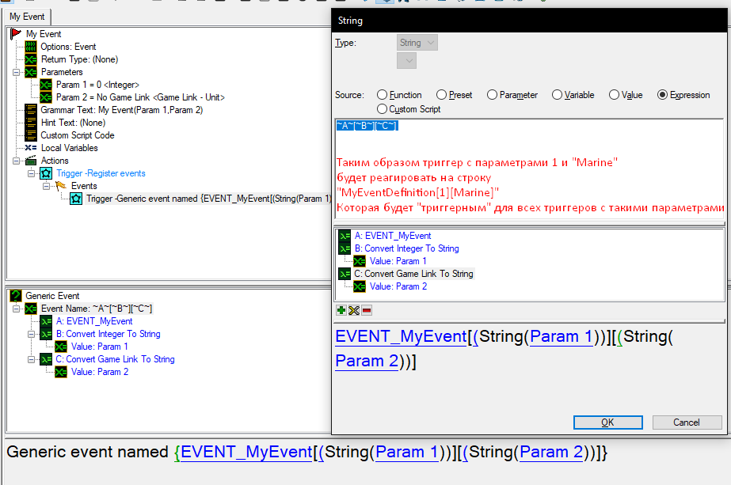This screenshot has width=731, height=485.
Task: Click the Actions clapperboard icon
Action: pyautogui.click(x=31, y=161)
